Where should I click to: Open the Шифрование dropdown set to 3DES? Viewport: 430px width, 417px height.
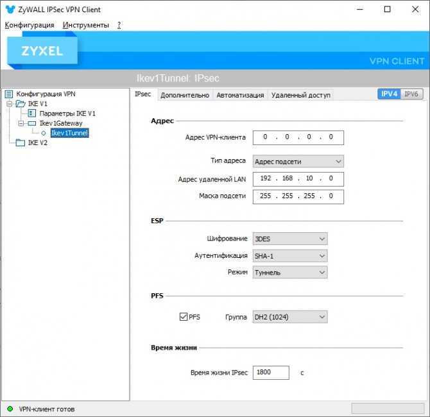pos(290,239)
